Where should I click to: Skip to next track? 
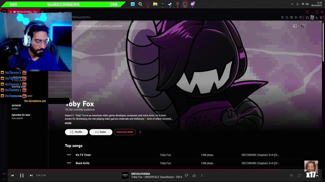click(x=31, y=175)
